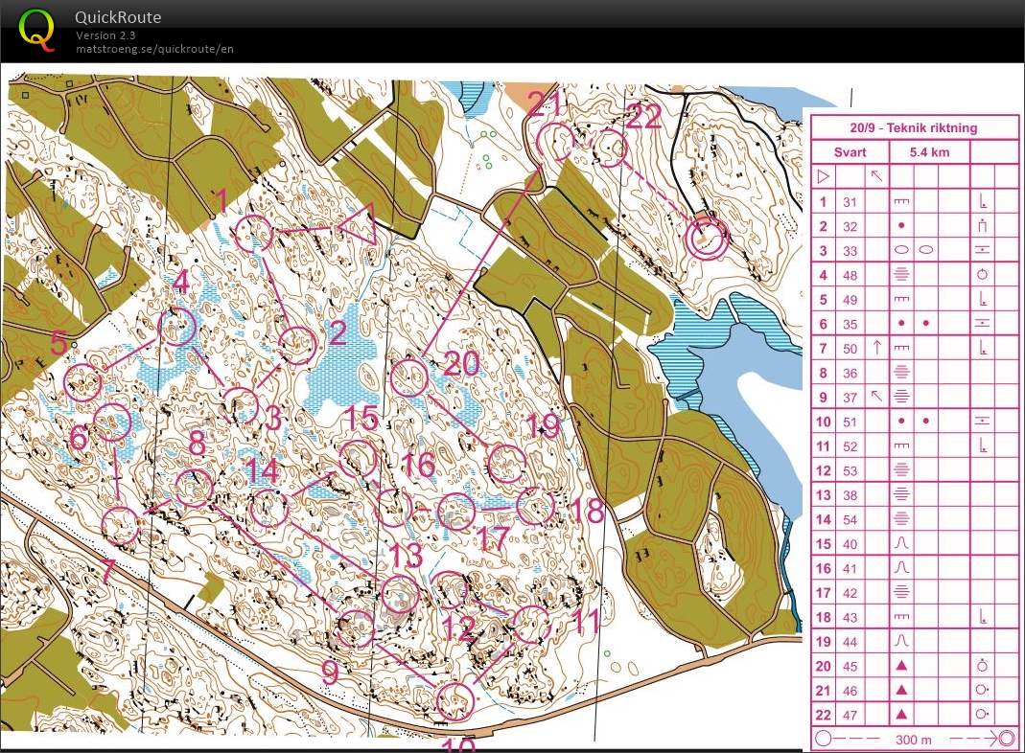Click control circle 18 on the map

pyautogui.click(x=535, y=506)
